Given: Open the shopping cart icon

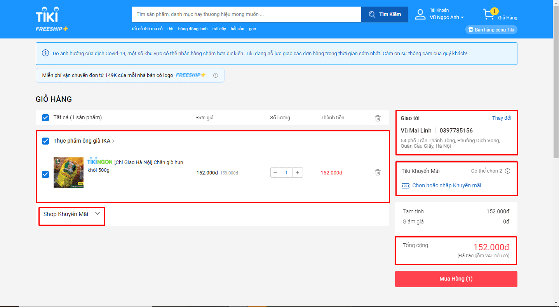Looking at the screenshot, I should pyautogui.click(x=489, y=14).
